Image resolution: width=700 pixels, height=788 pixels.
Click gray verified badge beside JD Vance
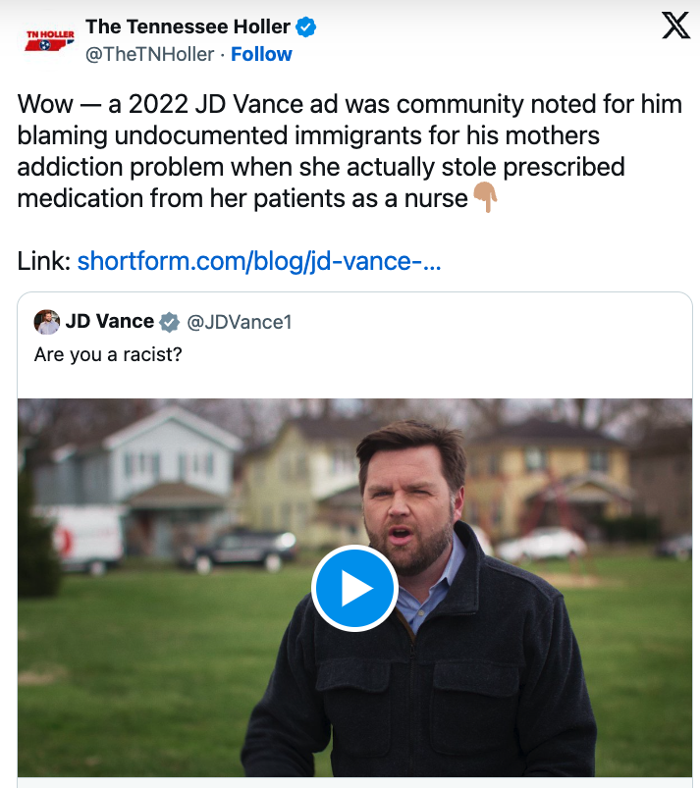point(170,322)
